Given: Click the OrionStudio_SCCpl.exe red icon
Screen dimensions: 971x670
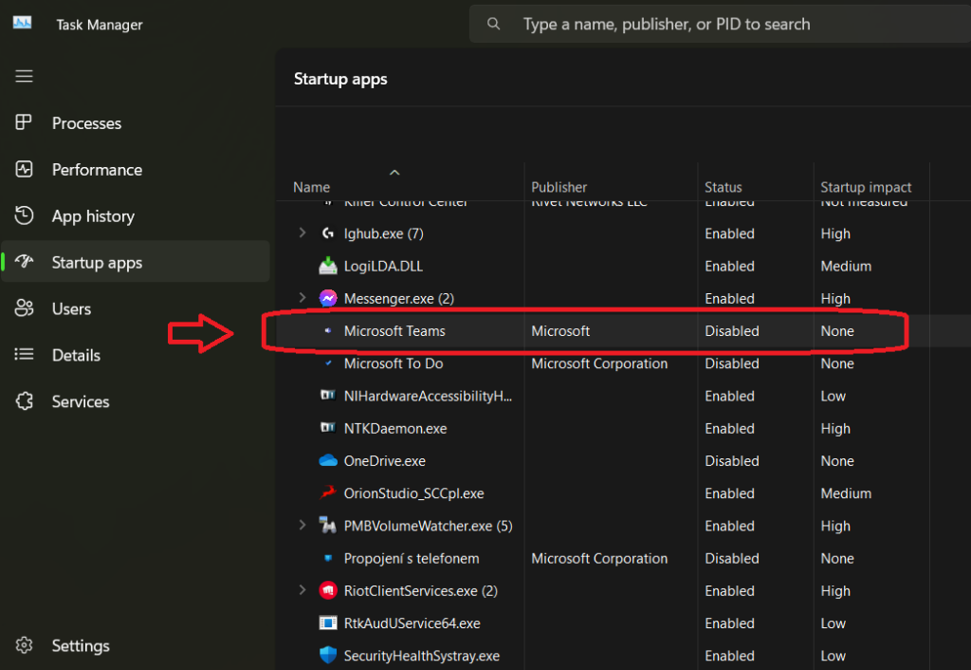Looking at the screenshot, I should [x=327, y=493].
